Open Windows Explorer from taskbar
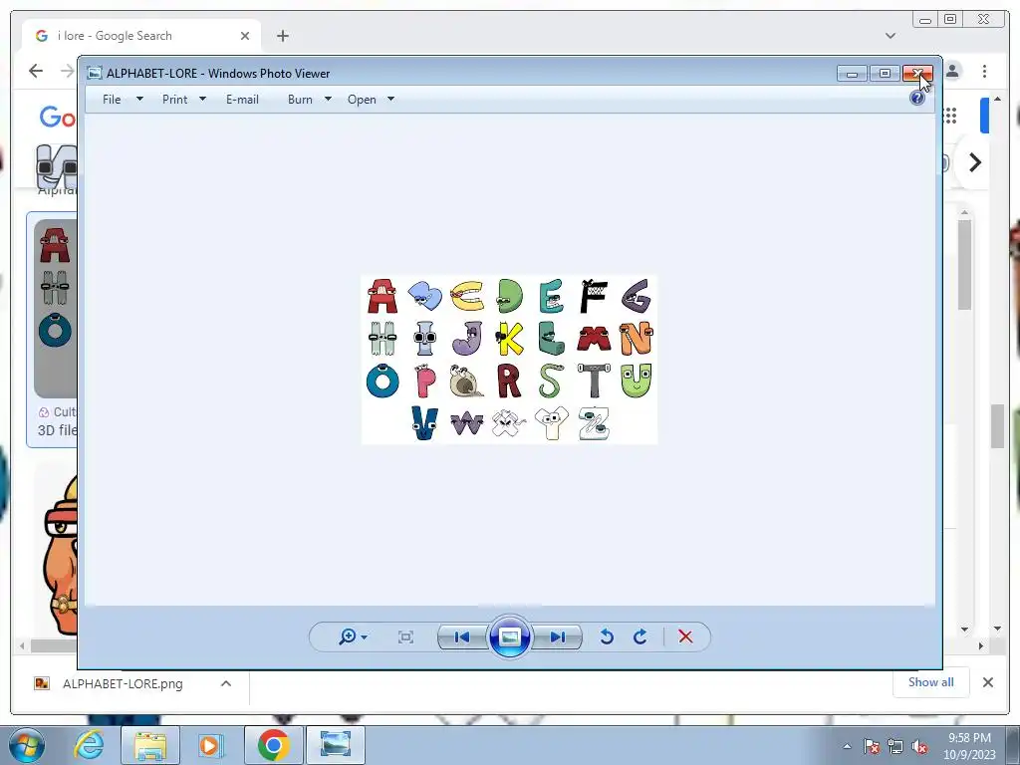The height and width of the screenshot is (765, 1020). [x=150, y=745]
